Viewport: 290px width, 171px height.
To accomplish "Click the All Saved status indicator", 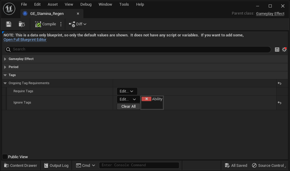I will (236, 165).
